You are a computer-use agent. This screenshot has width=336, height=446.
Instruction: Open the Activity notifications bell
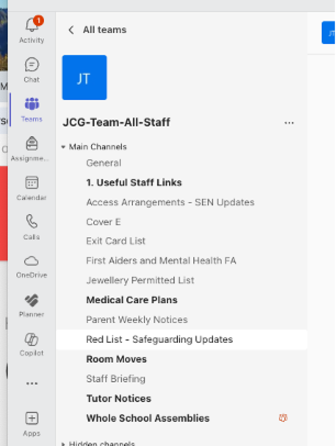(31, 26)
